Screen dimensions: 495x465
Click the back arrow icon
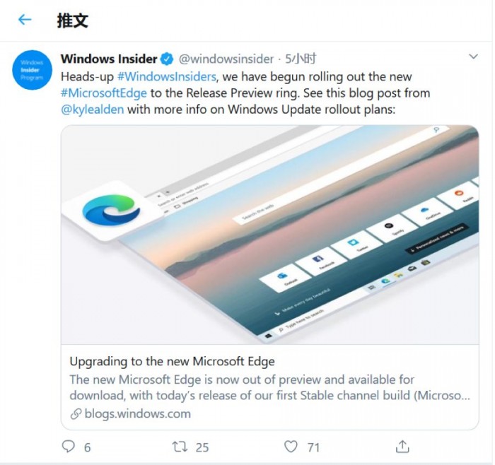pyautogui.click(x=25, y=20)
